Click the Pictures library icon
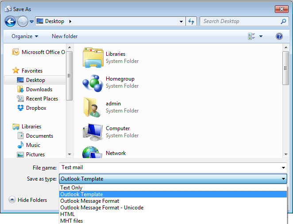The image size is (293, 224). (x=20, y=154)
